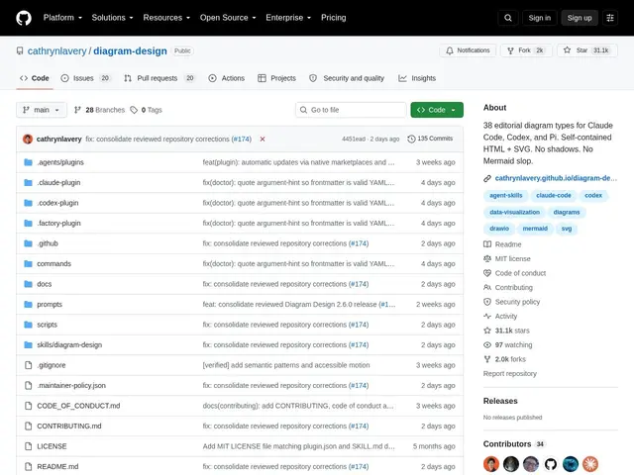Open the commands folder

(53, 264)
